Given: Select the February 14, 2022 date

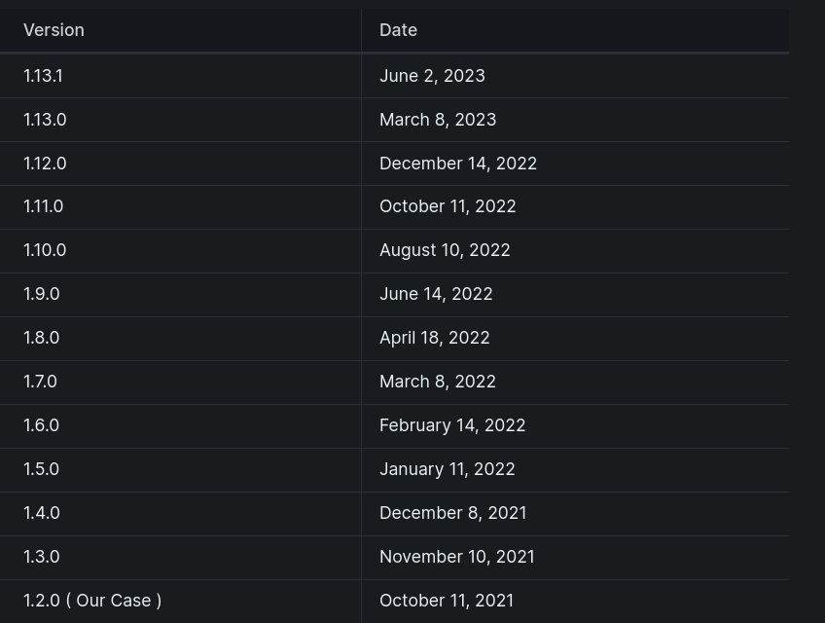Looking at the screenshot, I should pyautogui.click(x=452, y=425).
